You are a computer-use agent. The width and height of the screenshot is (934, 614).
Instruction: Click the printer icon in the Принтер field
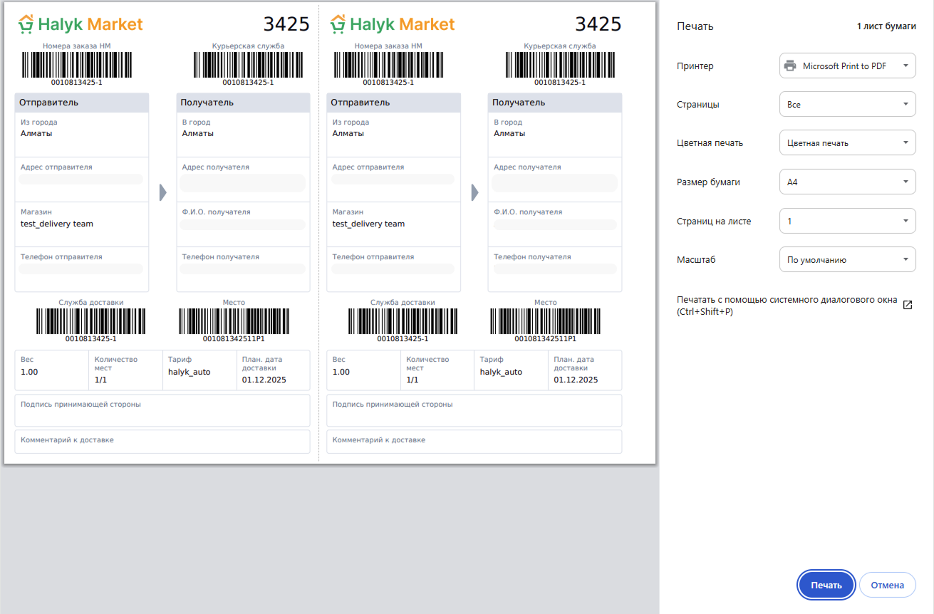[x=790, y=66]
